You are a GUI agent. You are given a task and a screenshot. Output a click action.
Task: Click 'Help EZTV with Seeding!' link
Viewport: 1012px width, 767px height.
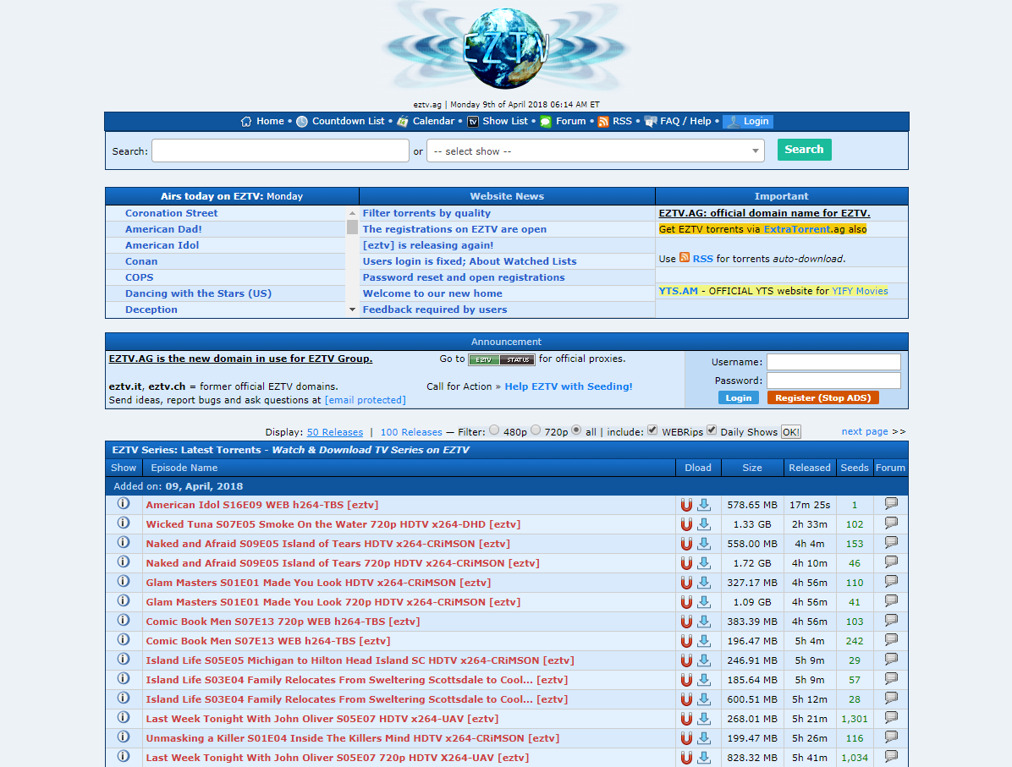pyautogui.click(x=569, y=386)
